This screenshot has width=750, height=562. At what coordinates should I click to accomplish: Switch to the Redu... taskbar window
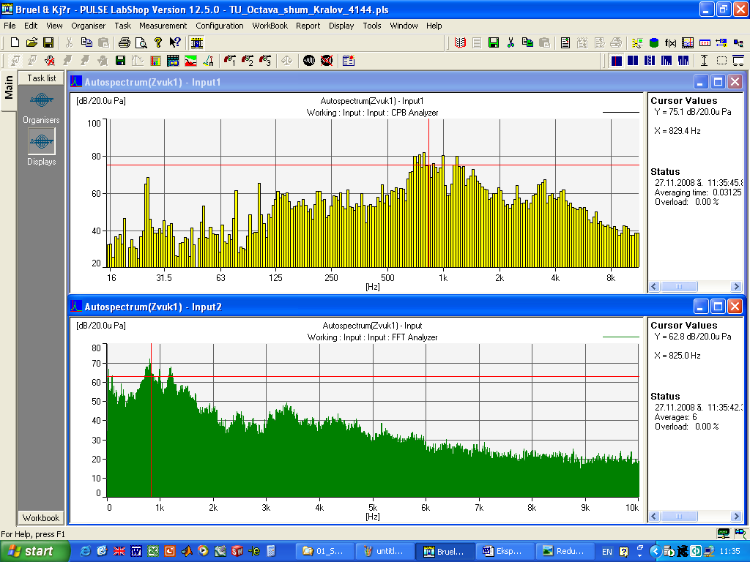pyautogui.click(x=565, y=551)
